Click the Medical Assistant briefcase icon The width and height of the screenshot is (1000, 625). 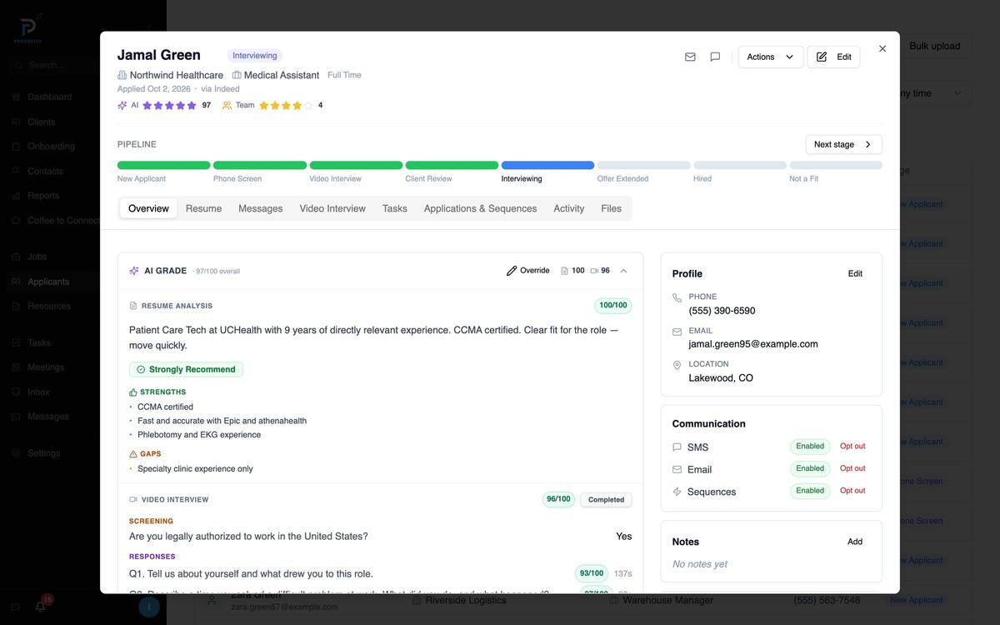point(237,75)
